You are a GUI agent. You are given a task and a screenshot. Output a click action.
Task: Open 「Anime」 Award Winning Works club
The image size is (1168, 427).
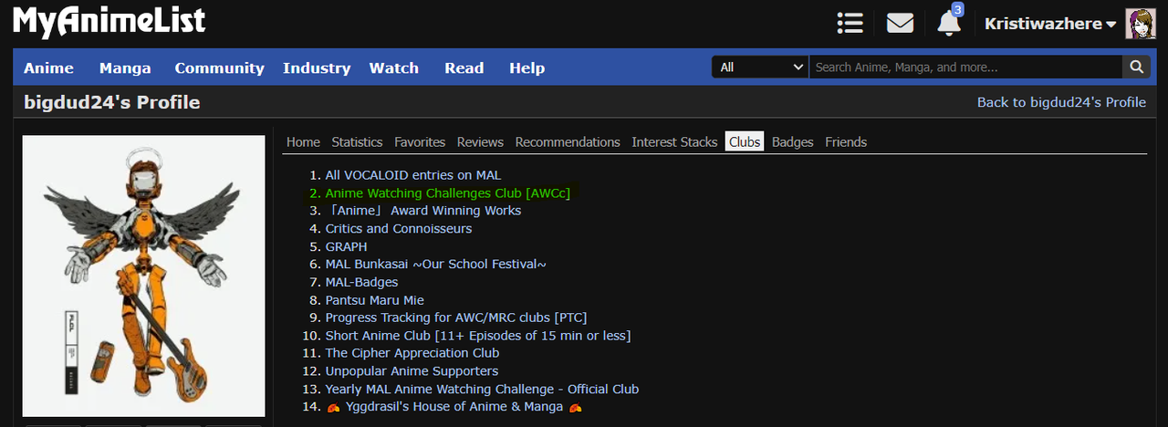[x=422, y=210]
